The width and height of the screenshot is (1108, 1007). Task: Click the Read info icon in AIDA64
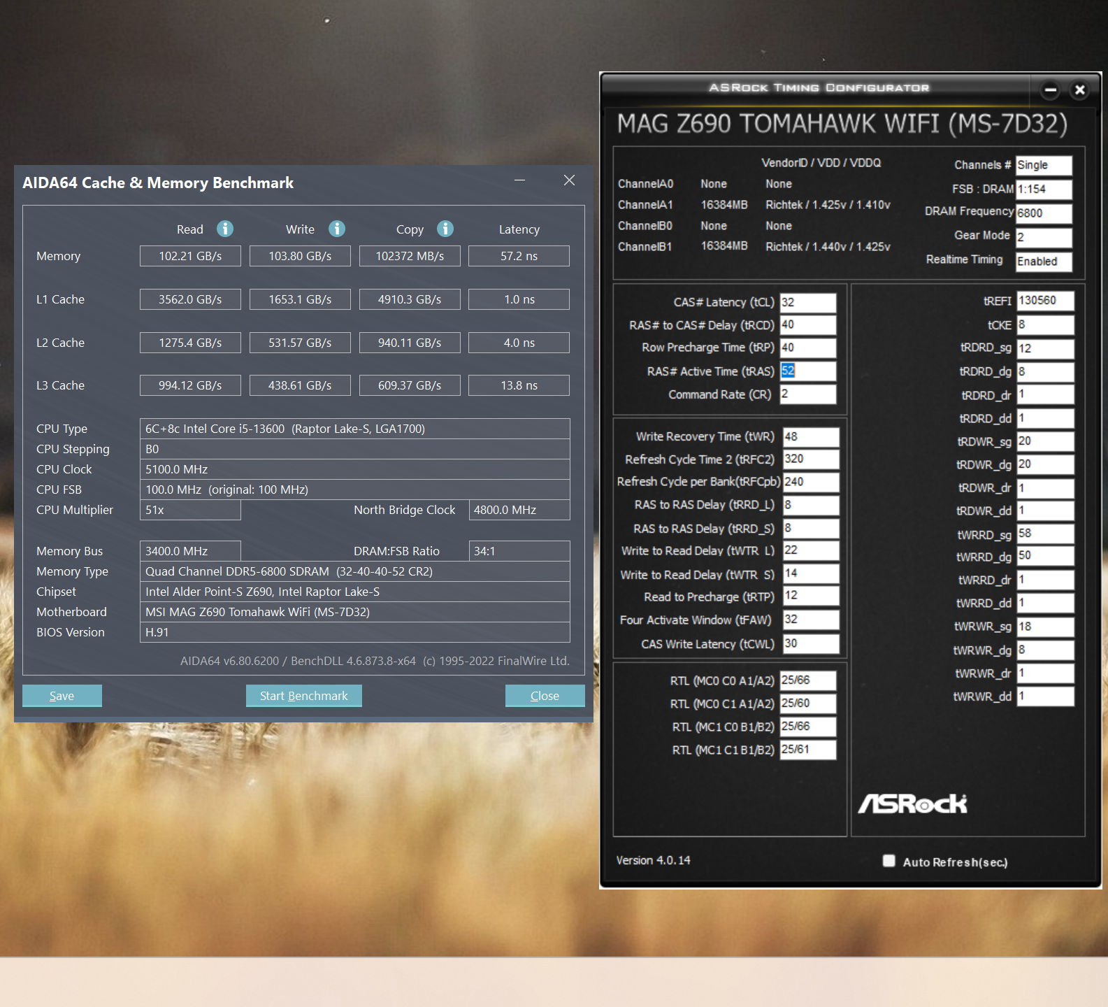point(224,229)
